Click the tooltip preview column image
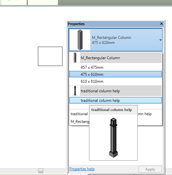The width and height of the screenshot is (172, 175). point(114,137)
